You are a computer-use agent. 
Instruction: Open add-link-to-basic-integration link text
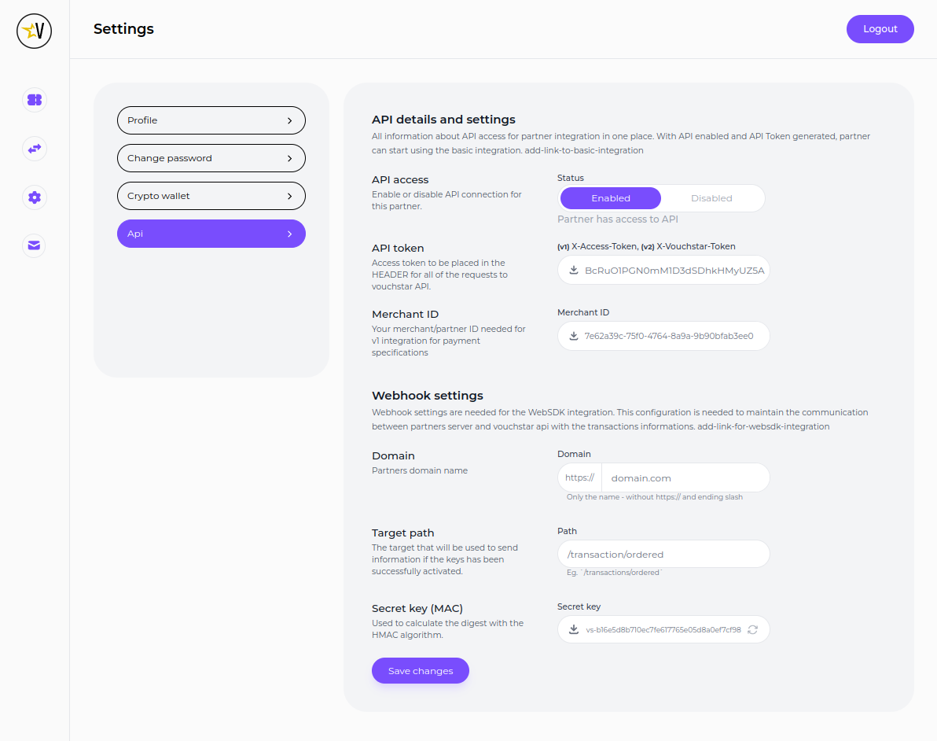click(584, 151)
